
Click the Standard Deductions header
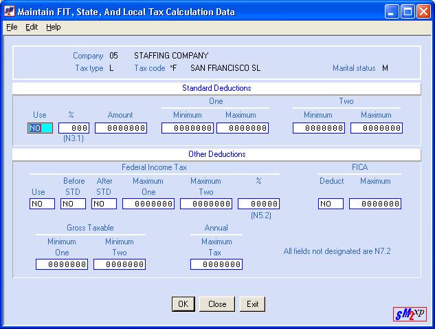(x=216, y=88)
